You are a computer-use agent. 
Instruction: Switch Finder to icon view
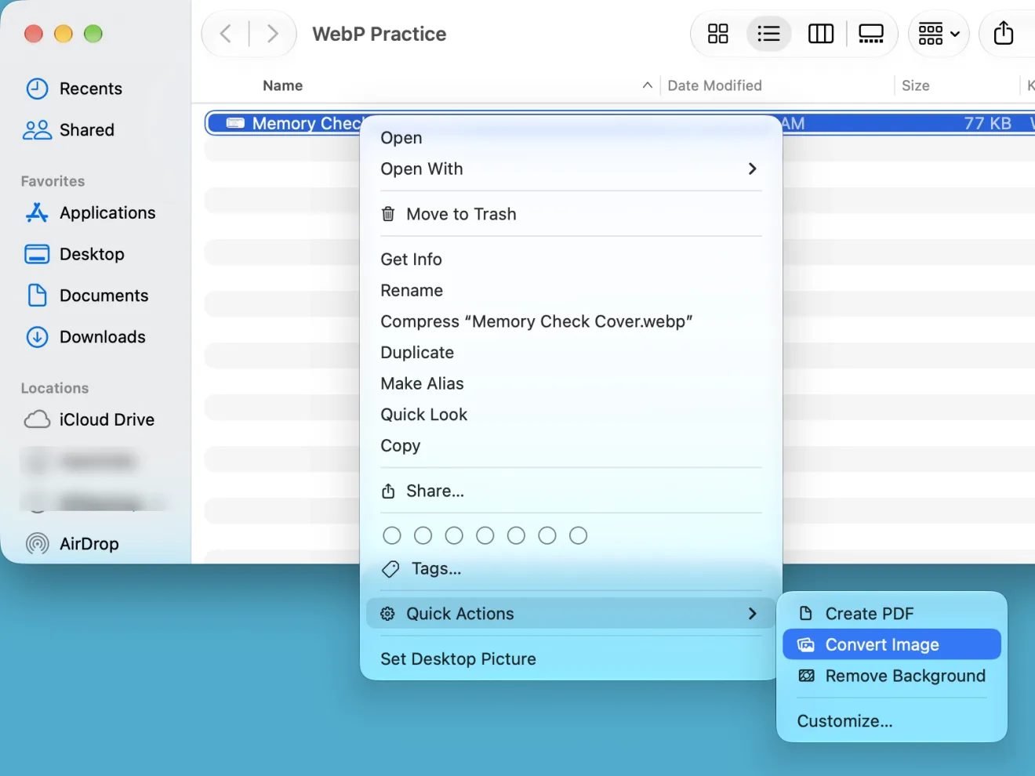(717, 34)
